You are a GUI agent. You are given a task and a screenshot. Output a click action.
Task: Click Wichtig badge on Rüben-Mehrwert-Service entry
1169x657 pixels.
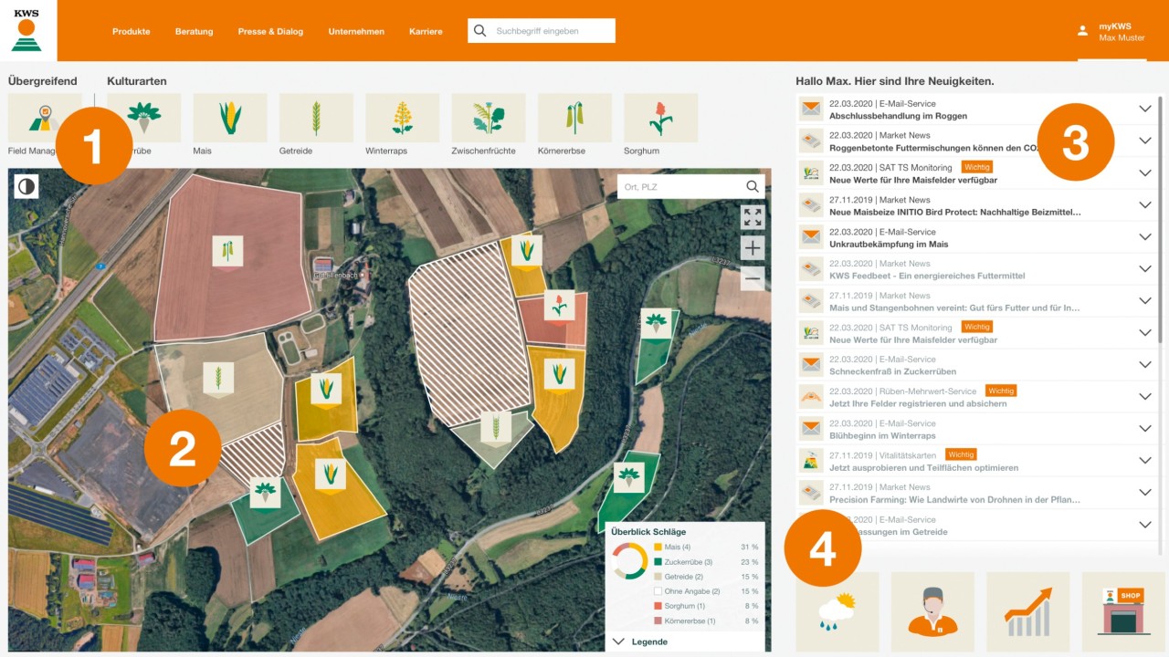point(1001,391)
